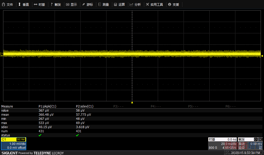Click the P2:sdev(C1) measurement header
The height and width of the screenshot is (155, 264).
pos(85,106)
